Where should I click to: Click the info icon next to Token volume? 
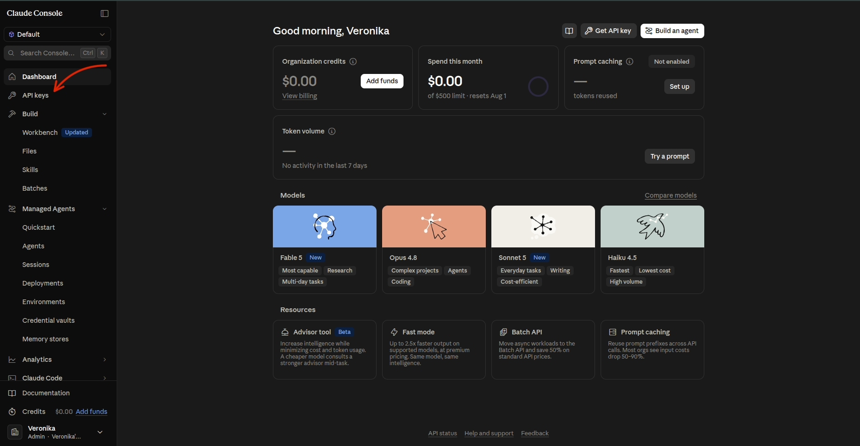coord(332,131)
